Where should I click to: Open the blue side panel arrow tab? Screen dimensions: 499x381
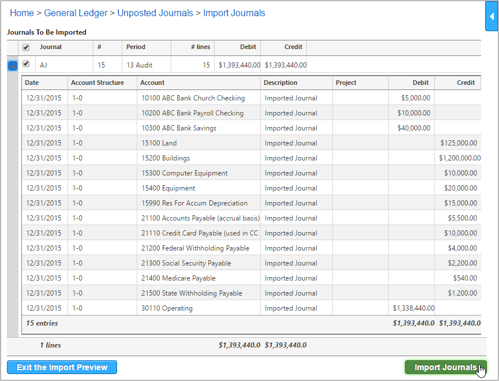492,16
